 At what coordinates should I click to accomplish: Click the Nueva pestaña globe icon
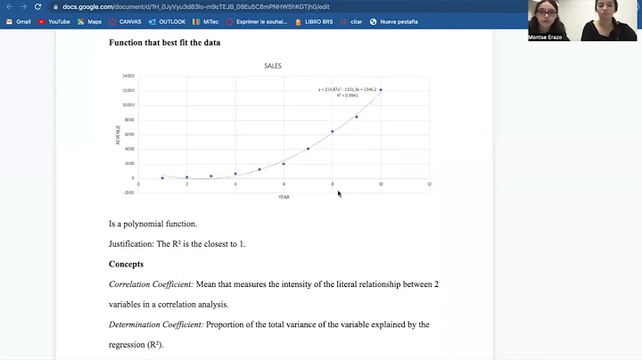373,21
